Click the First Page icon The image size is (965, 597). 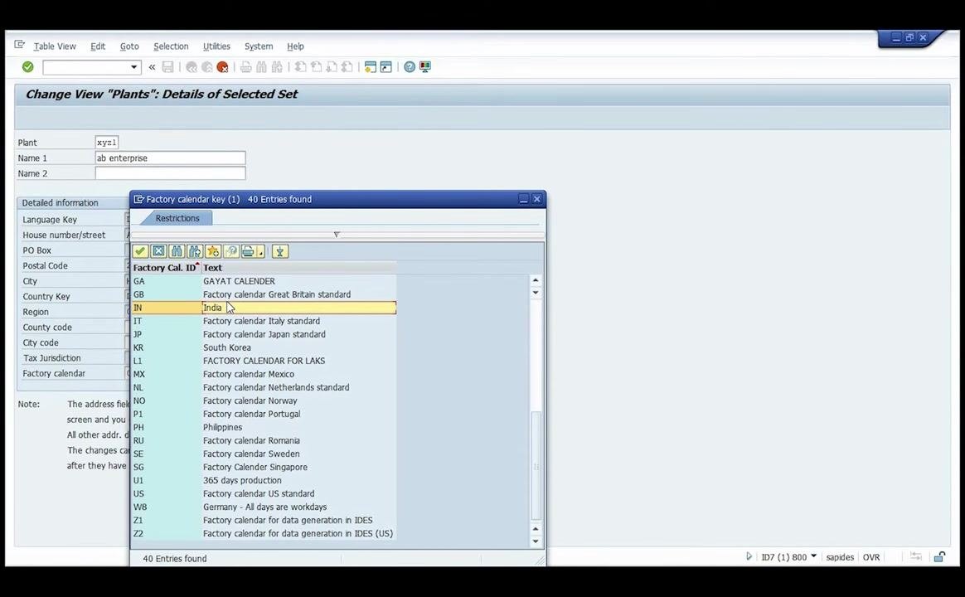point(301,67)
